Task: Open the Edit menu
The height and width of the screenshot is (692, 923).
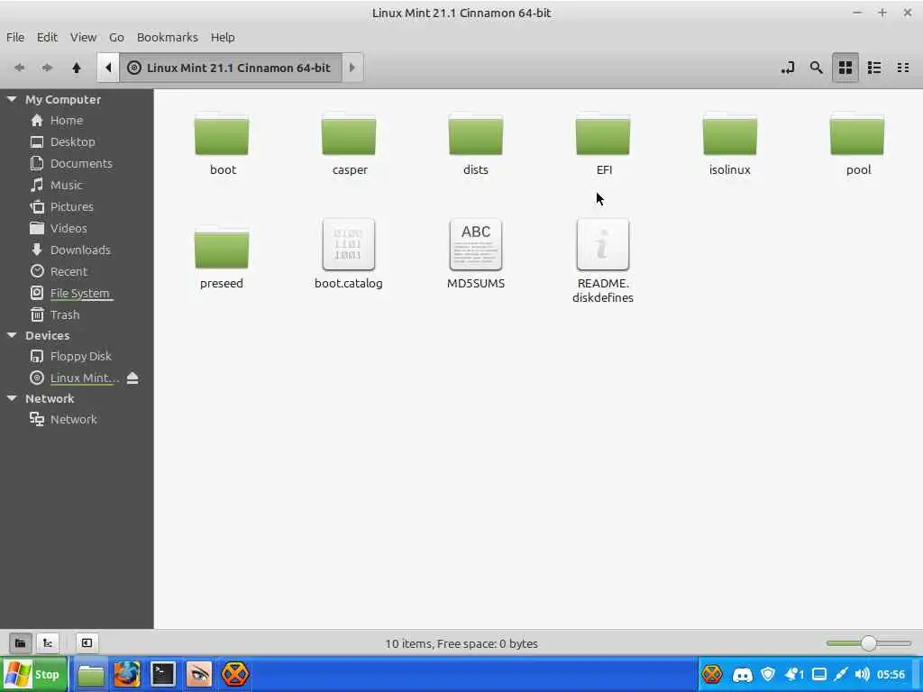Action: [47, 37]
